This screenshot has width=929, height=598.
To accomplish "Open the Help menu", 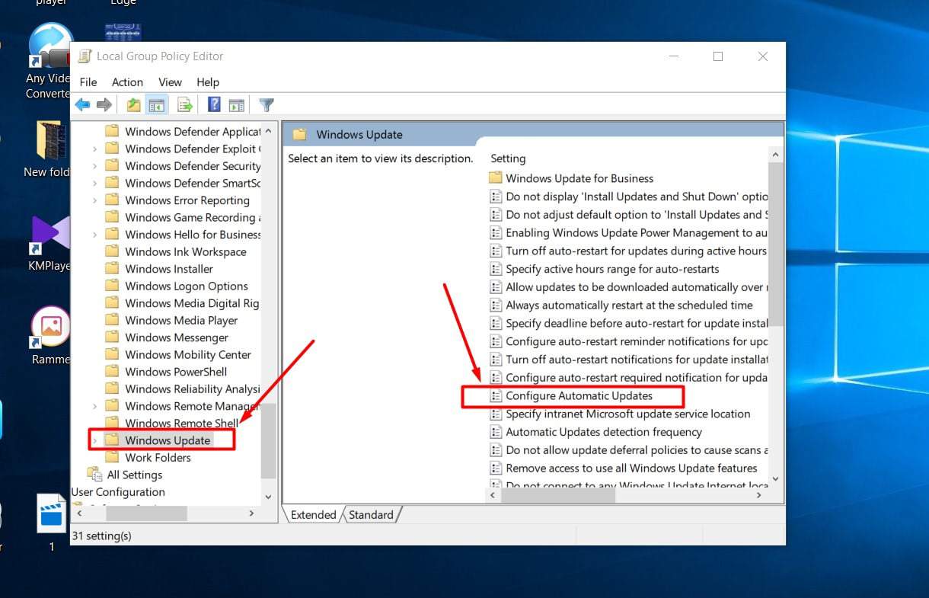I will click(x=208, y=82).
